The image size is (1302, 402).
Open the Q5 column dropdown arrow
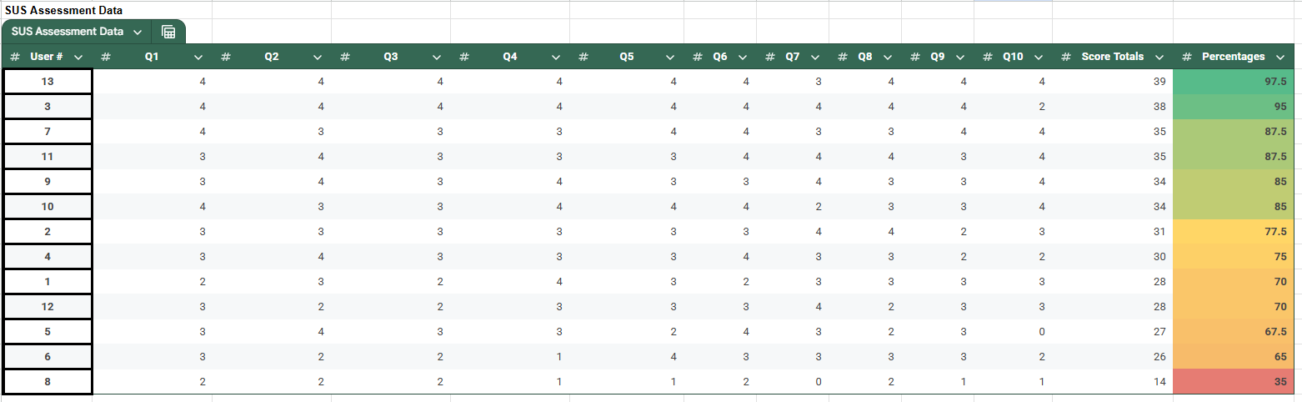pos(670,58)
